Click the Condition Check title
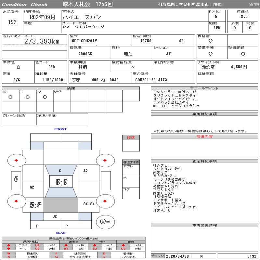Image resolution: width=260 pixels, height=260 pixels. tap(25, 5)
